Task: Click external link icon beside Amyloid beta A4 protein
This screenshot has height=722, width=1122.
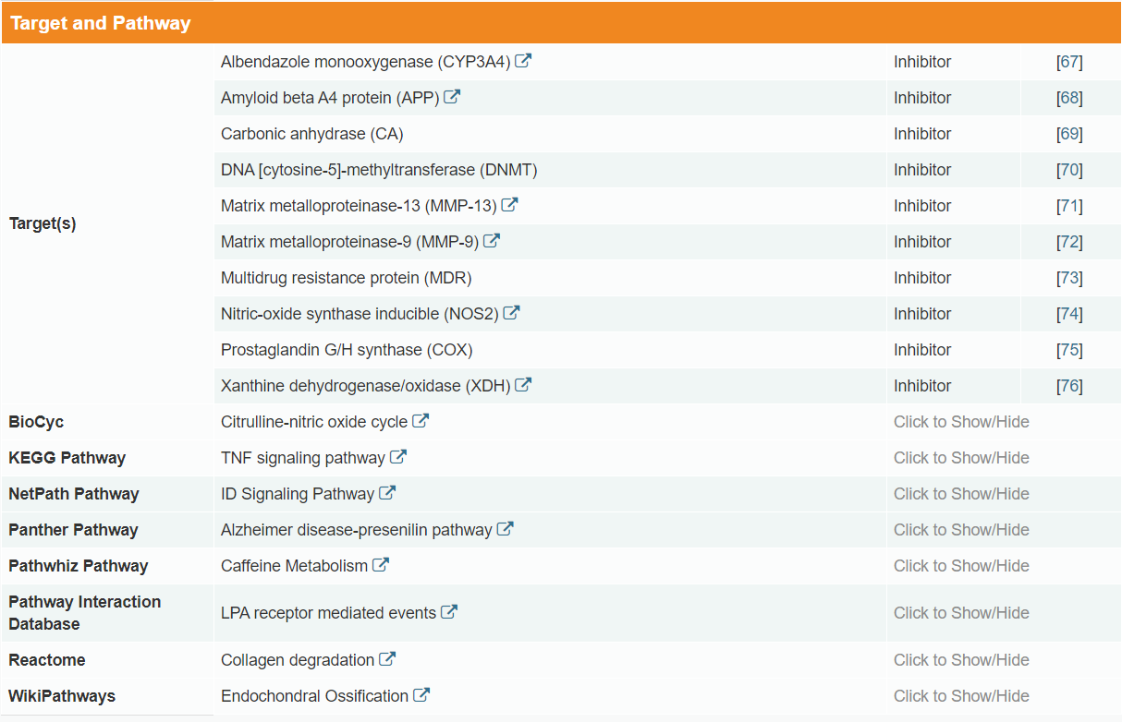Action: [x=452, y=97]
